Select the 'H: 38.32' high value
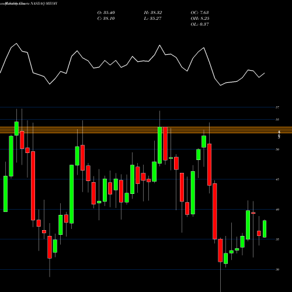This screenshot has height=292, width=292. point(153,13)
